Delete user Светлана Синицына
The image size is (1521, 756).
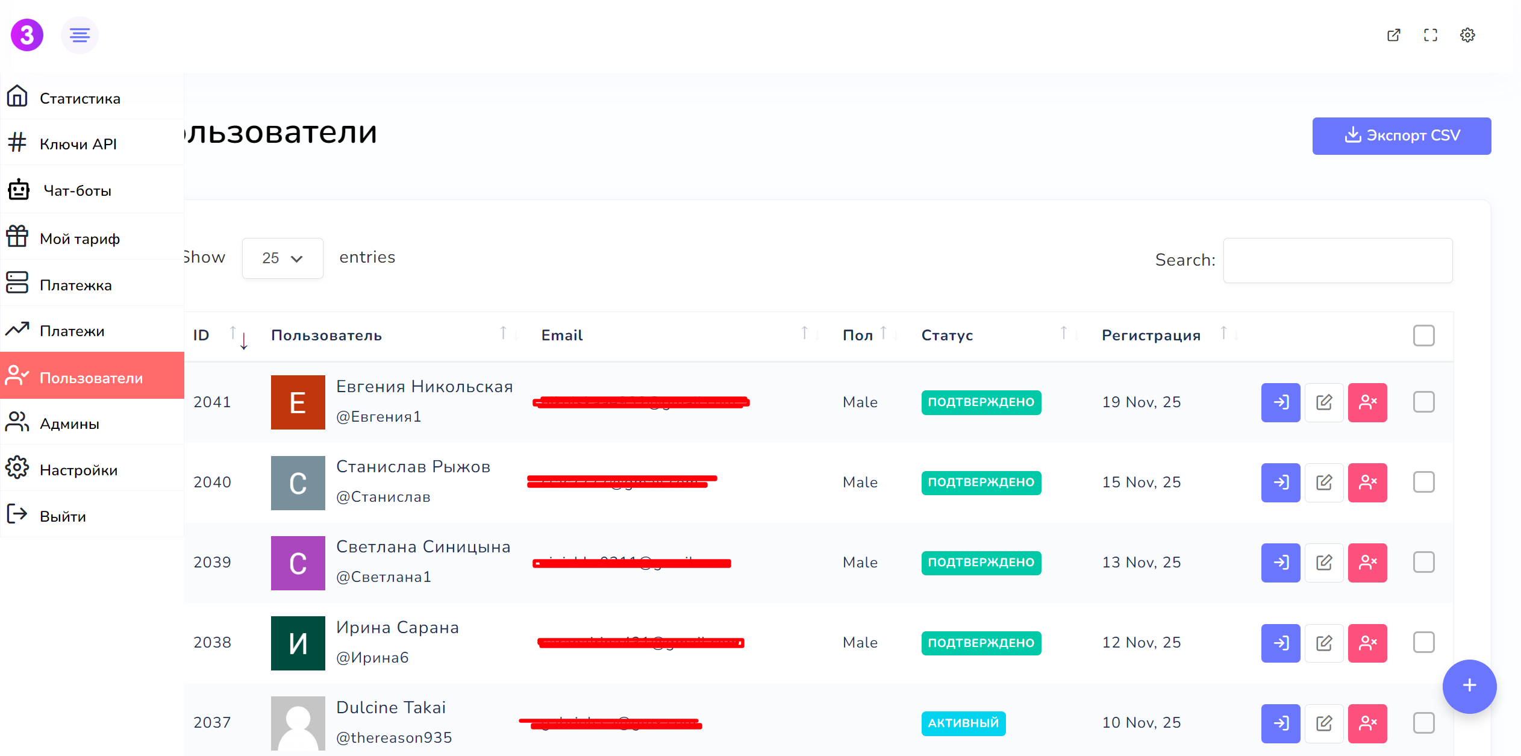[x=1367, y=563]
